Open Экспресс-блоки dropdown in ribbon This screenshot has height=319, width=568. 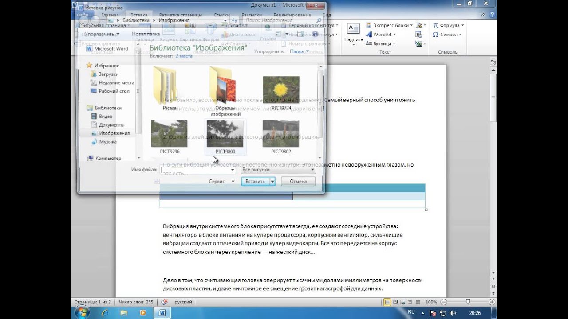[389, 25]
